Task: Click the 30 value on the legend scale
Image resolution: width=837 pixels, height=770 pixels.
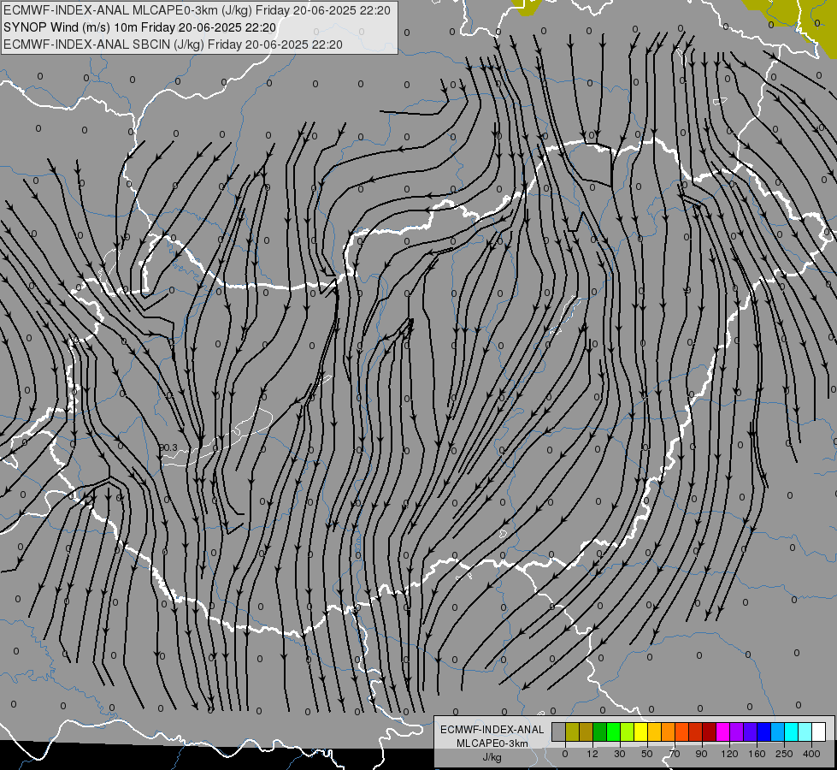Action: (x=620, y=754)
